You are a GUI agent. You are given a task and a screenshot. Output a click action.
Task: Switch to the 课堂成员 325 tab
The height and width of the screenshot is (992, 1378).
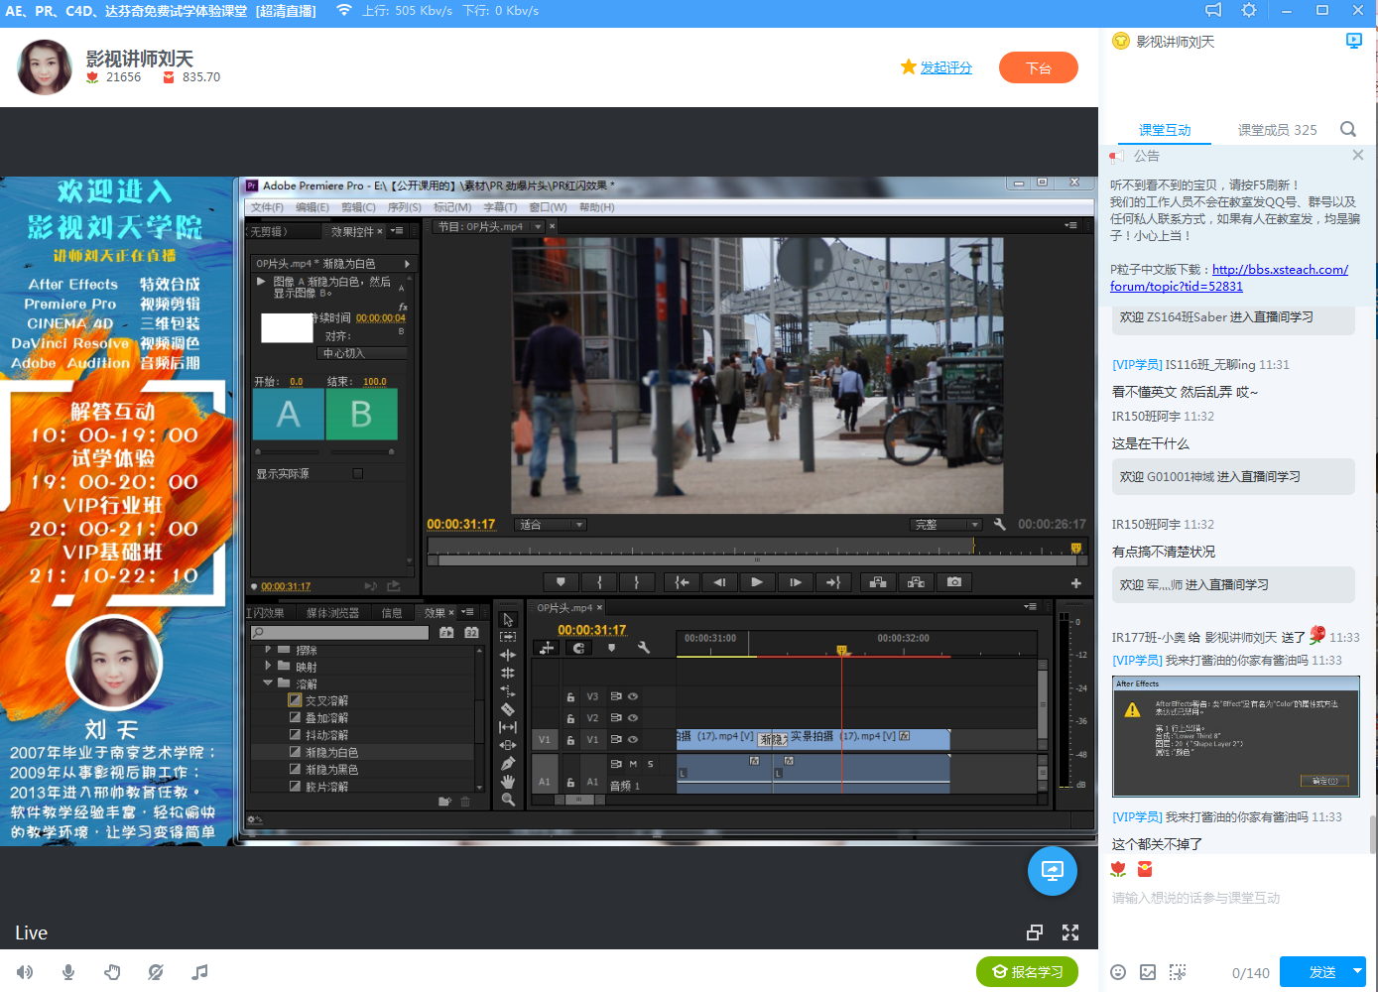[x=1277, y=130]
